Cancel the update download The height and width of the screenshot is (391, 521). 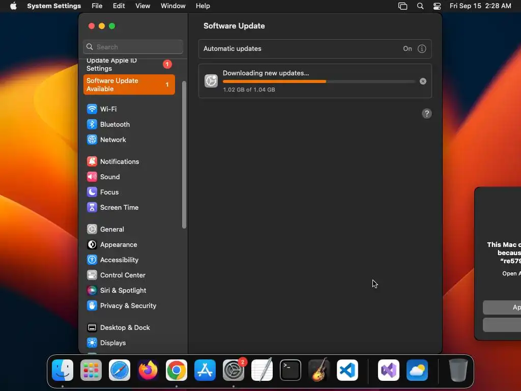coord(423,81)
